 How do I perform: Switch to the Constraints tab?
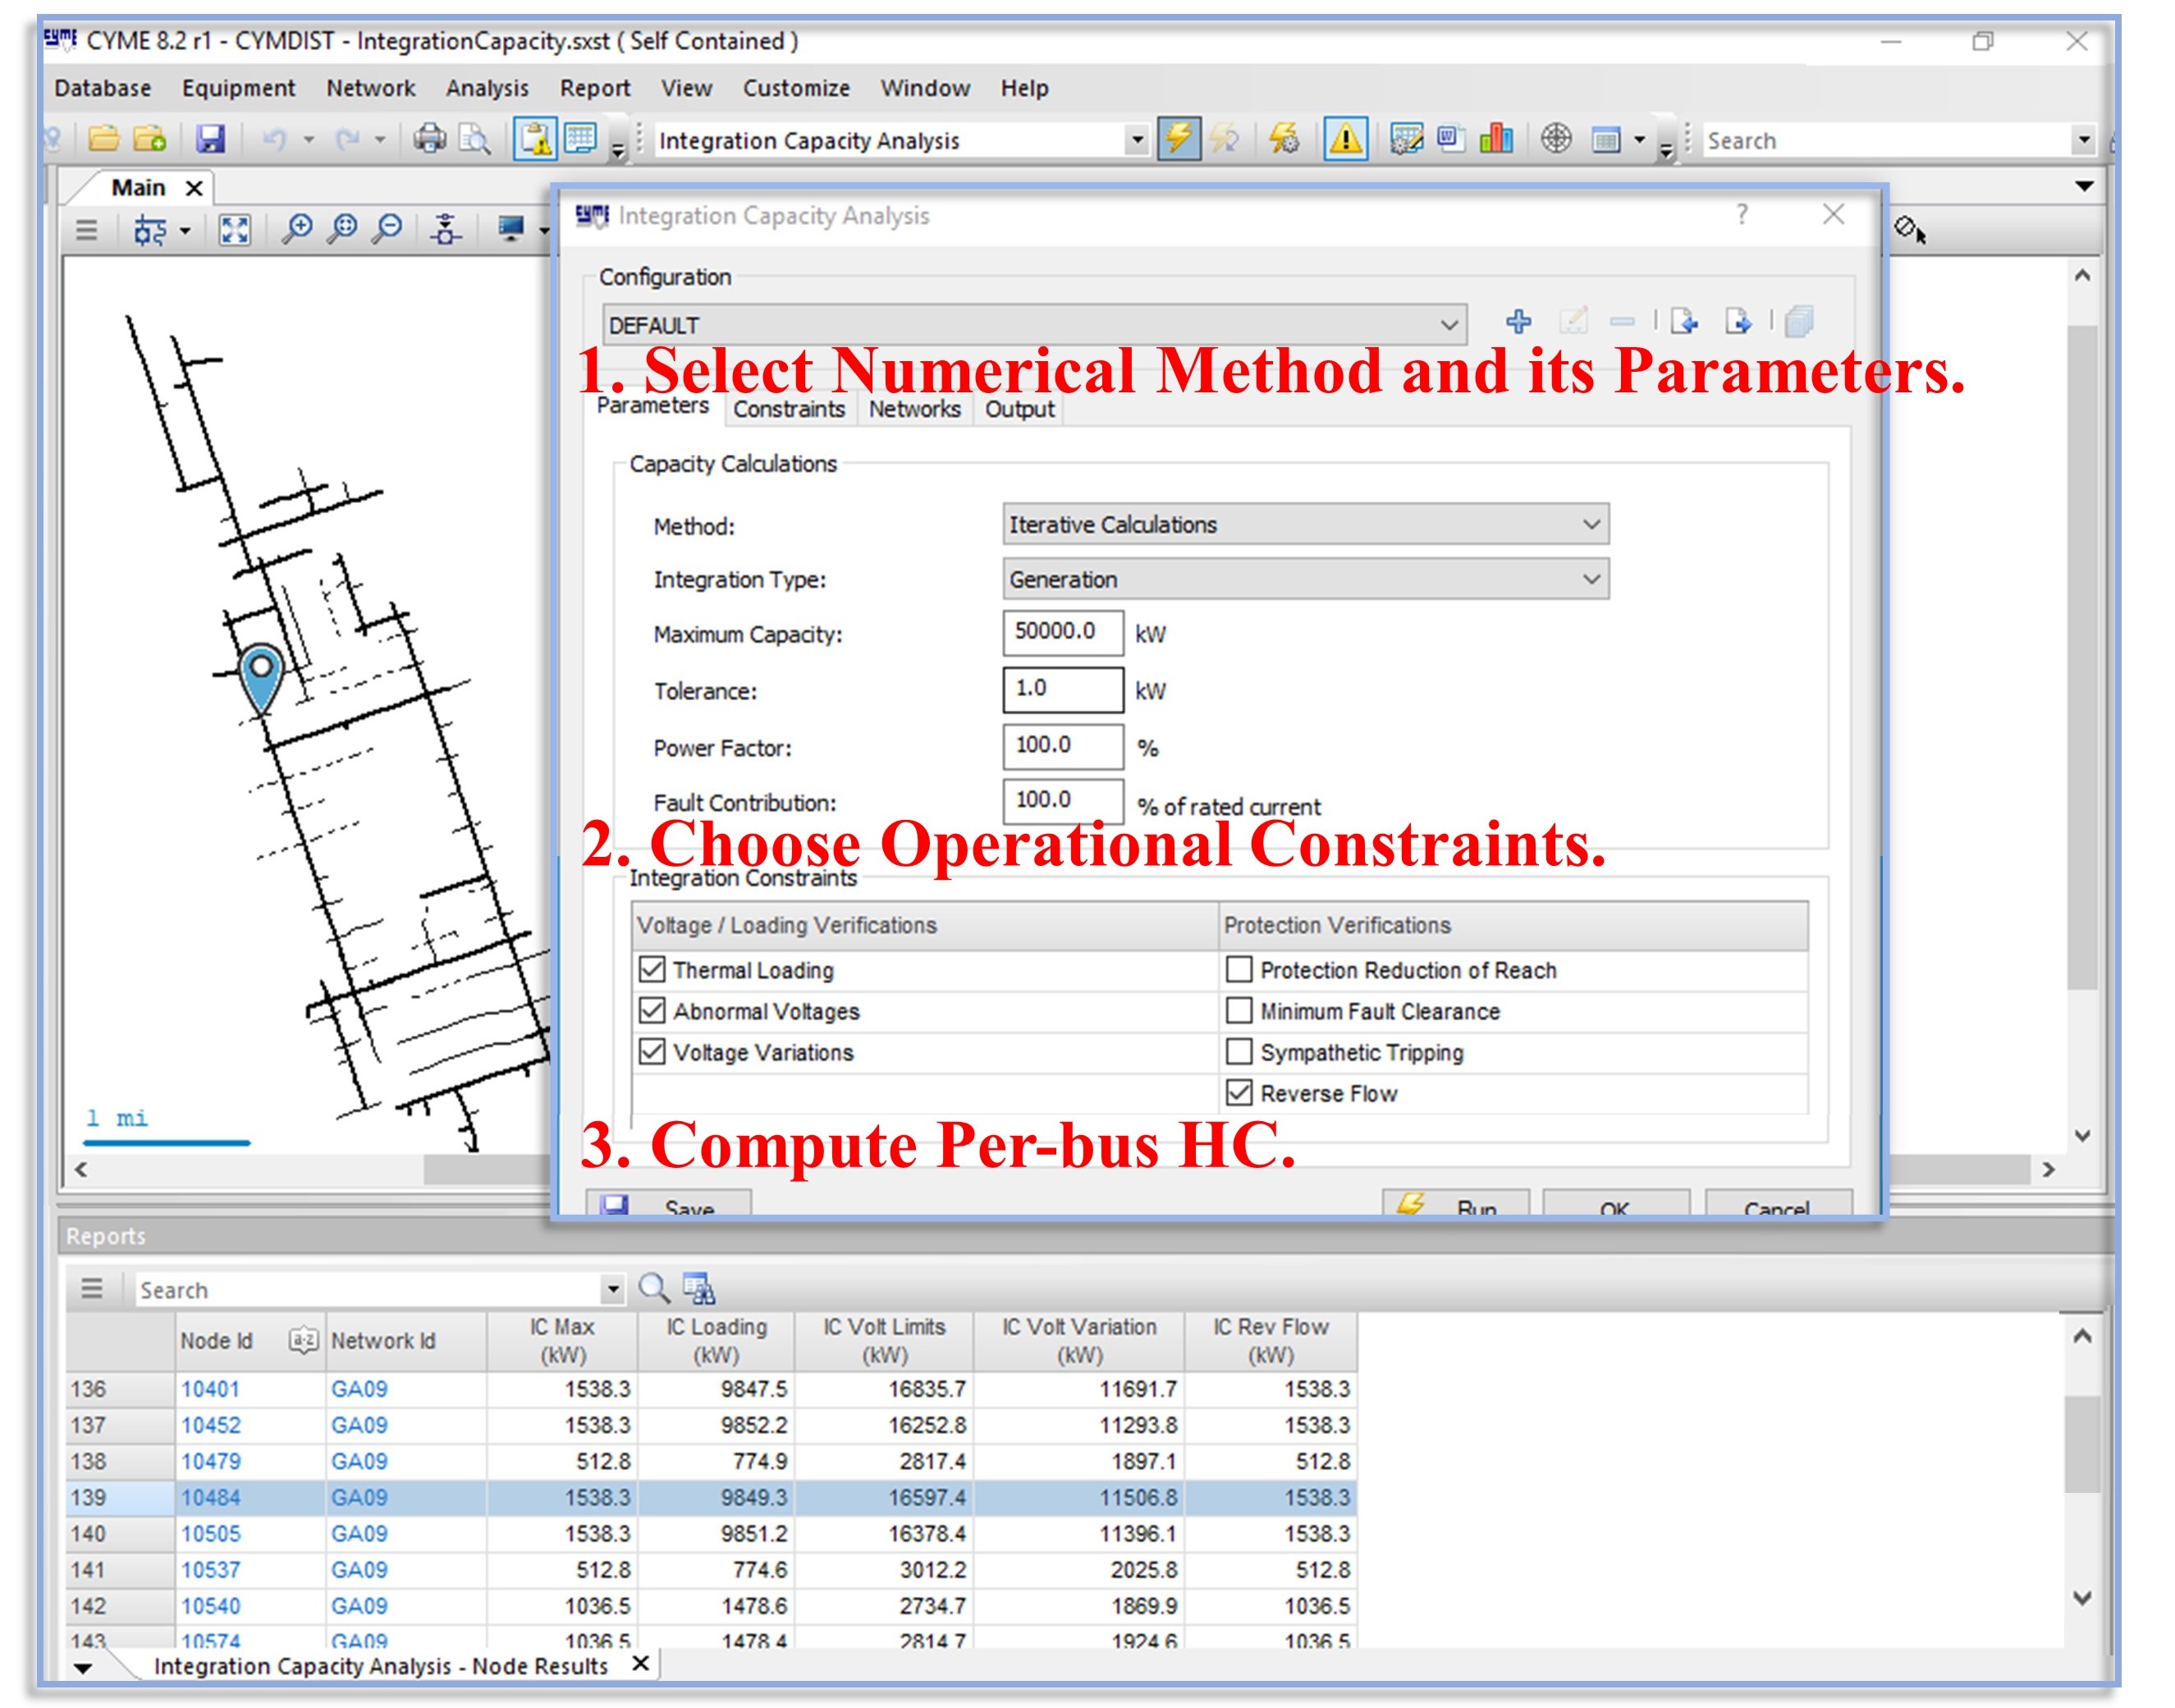789,408
